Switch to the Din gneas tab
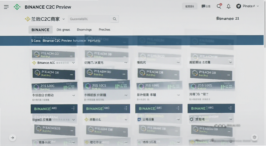The width and height of the screenshot is (266, 146). (x=63, y=30)
